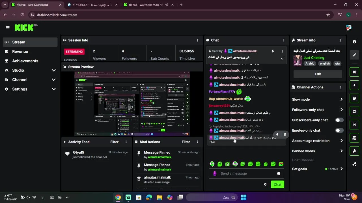The width and height of the screenshot is (362, 203).
Task: Enable Emotes-only chat toggle
Action: pyautogui.click(x=339, y=131)
